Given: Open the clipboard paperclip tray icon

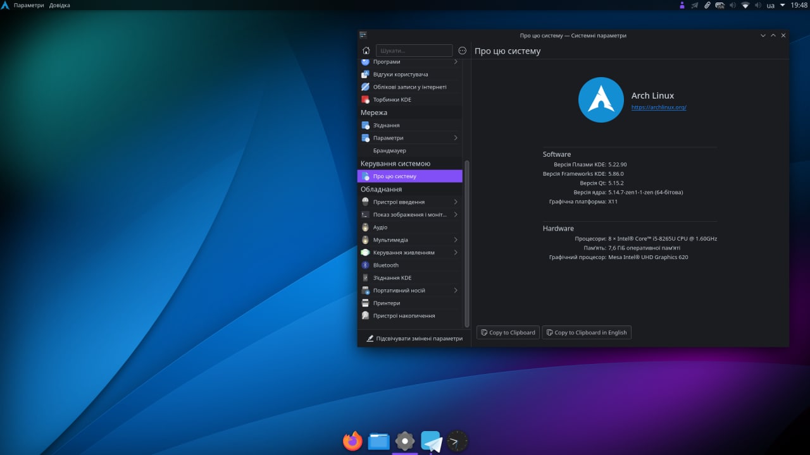Looking at the screenshot, I should click(707, 5).
